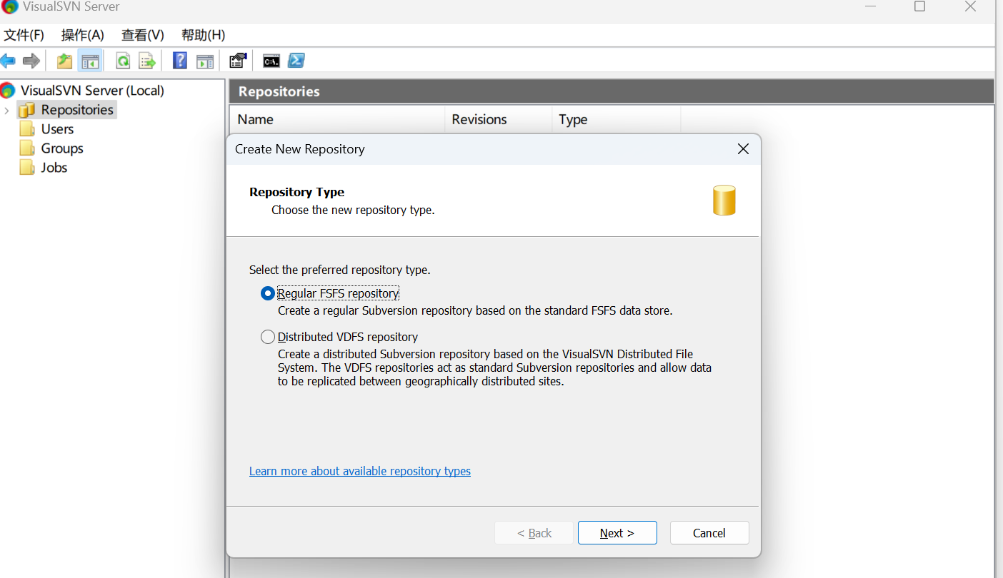Click the blue Back arrow toolbar icon

[x=8, y=61]
